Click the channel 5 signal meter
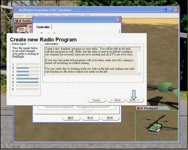 tap(28, 79)
